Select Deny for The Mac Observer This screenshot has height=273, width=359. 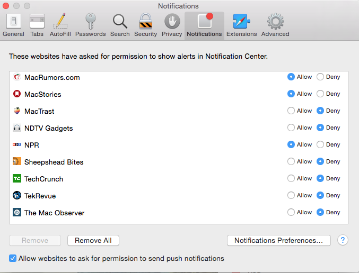[x=320, y=212]
